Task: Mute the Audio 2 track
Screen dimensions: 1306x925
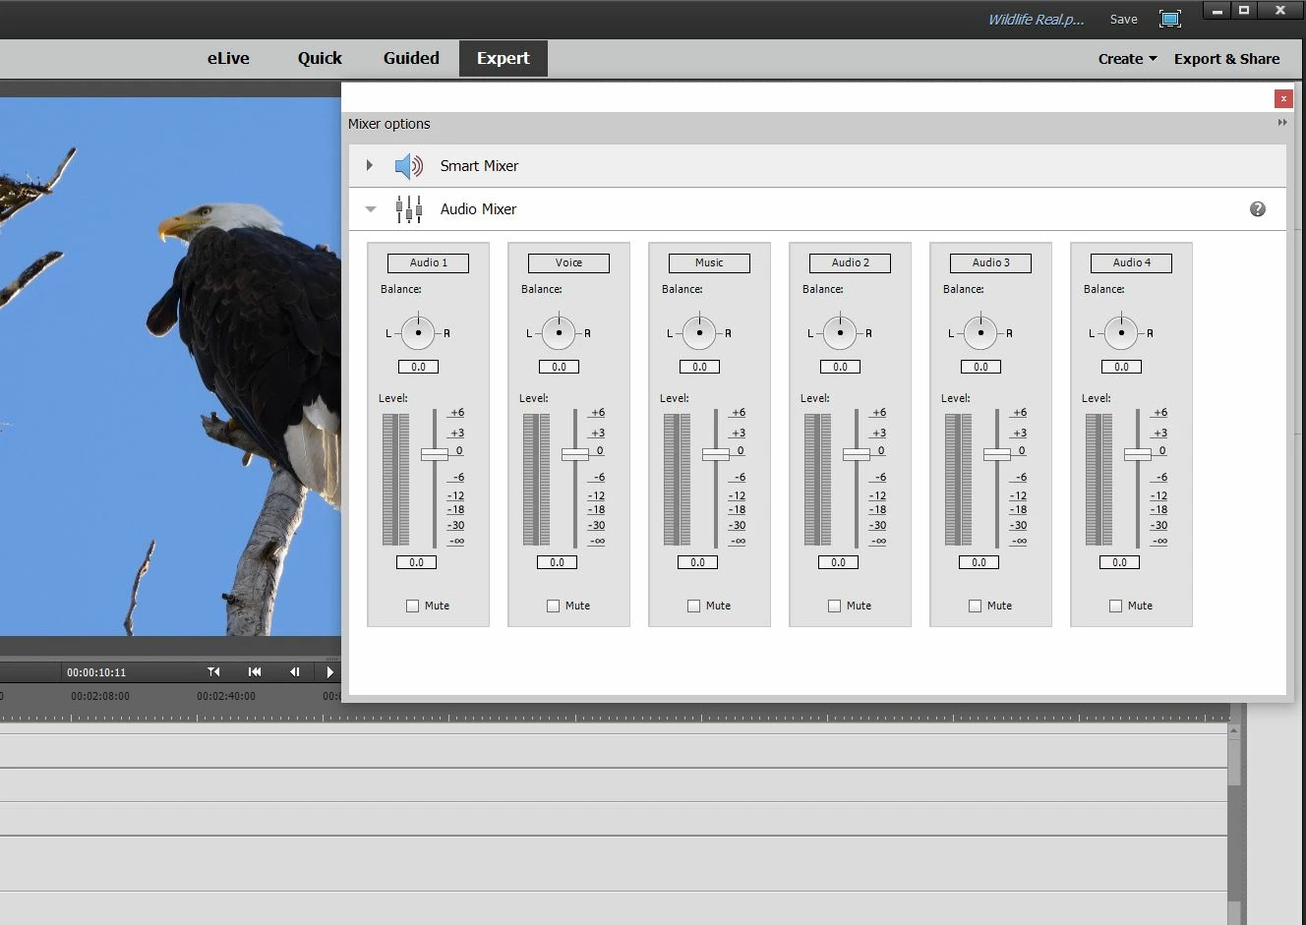Action: point(835,606)
